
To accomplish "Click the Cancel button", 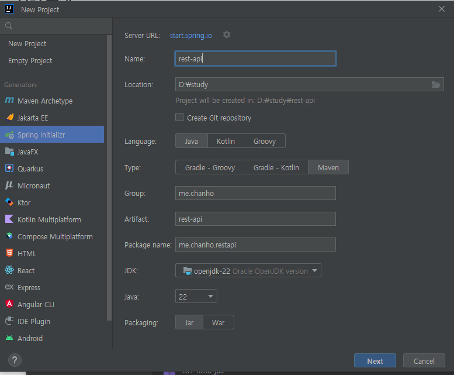I will (424, 361).
